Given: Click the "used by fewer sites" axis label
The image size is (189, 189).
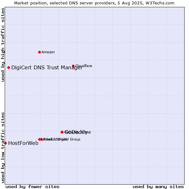Looking at the screenshot, I should click(32, 187).
